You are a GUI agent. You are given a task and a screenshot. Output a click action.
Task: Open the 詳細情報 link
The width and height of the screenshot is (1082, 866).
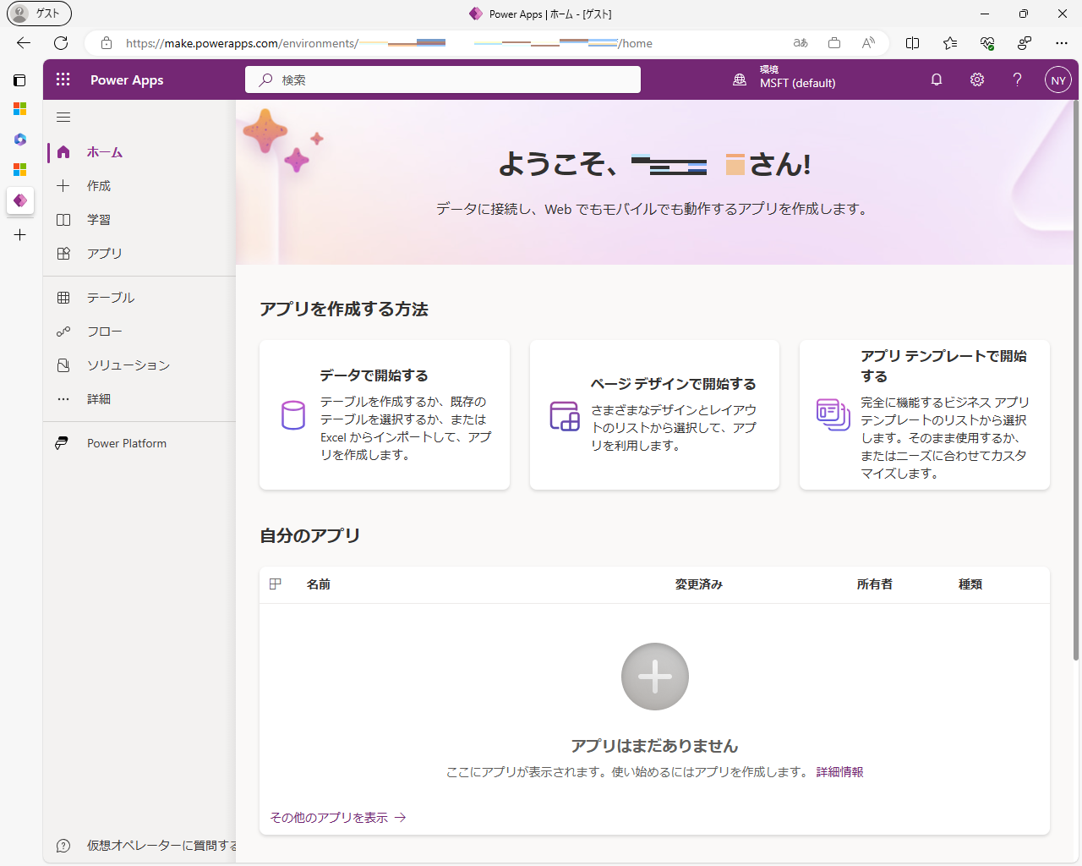pyautogui.click(x=840, y=772)
